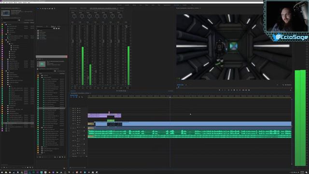Expand the Video Transitions folder
The height and width of the screenshot is (174, 309).
click(x=37, y=39)
